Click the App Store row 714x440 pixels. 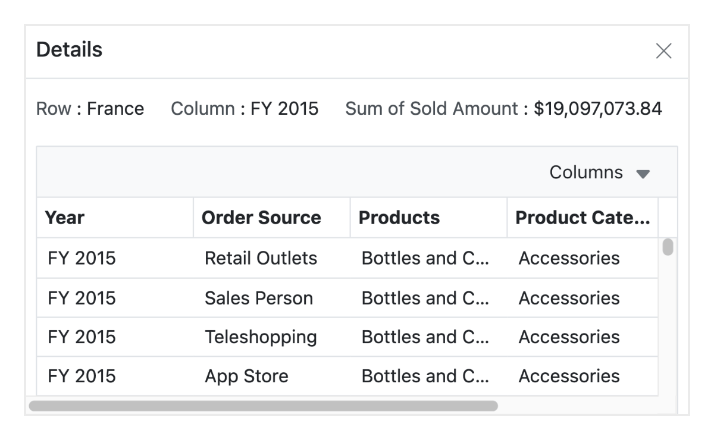[x=248, y=376]
